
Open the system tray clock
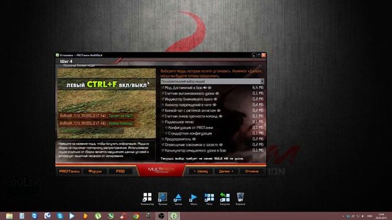[x=381, y=216]
